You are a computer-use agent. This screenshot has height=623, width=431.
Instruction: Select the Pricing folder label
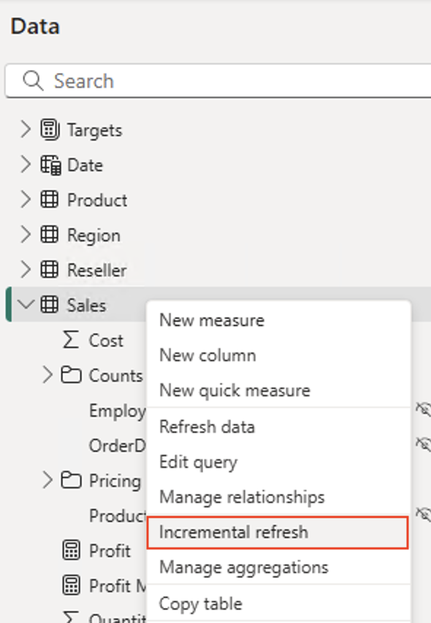[115, 481]
